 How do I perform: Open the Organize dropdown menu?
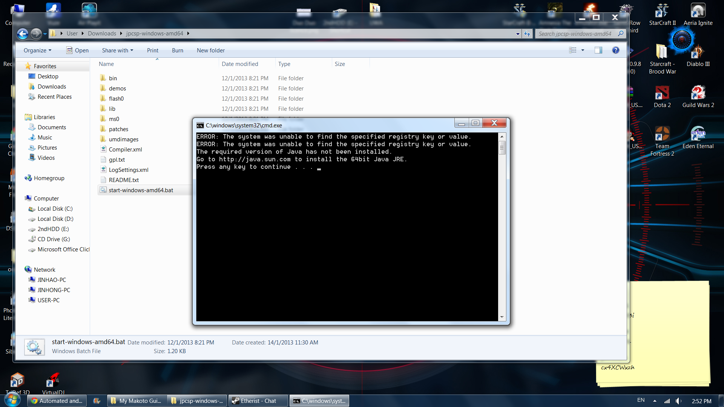[37, 50]
